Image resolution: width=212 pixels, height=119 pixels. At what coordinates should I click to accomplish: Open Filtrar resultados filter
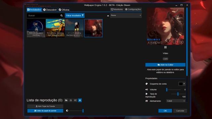75,16
